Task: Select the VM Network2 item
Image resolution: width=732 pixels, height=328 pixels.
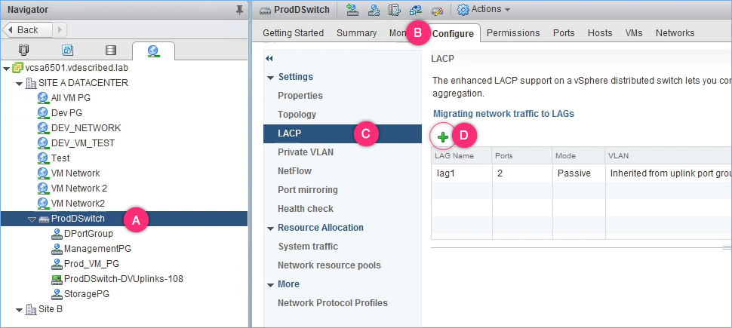Action: pos(78,203)
